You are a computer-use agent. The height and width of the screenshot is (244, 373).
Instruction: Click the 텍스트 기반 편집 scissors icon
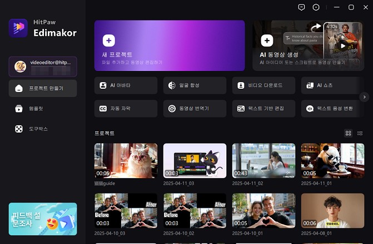[x=241, y=109]
